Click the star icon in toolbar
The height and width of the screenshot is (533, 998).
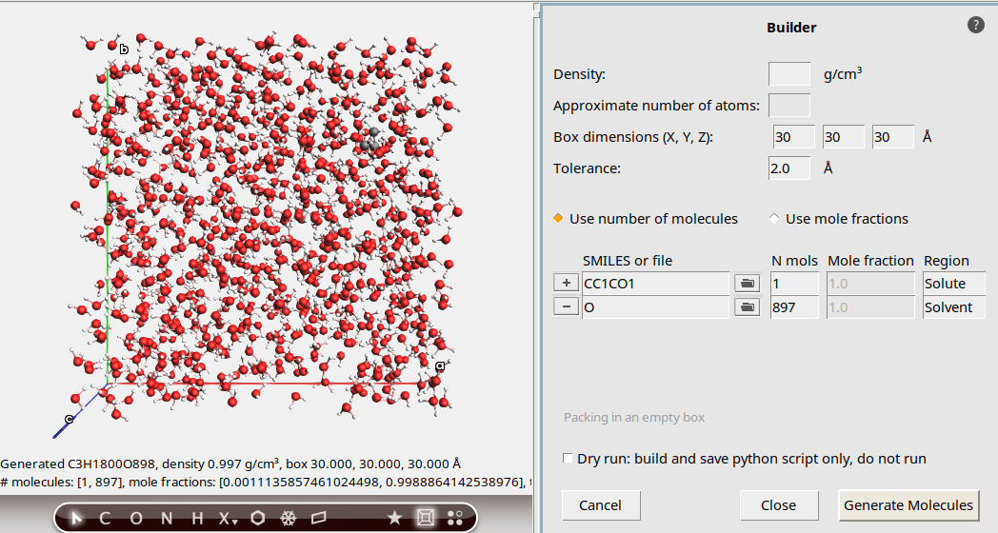click(x=394, y=518)
